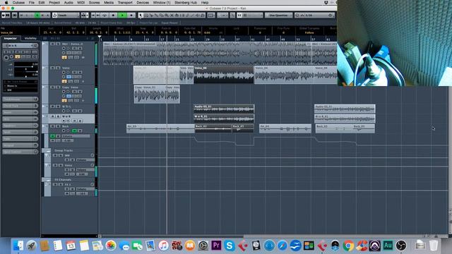Expand the Inserts inspector section
This screenshot has height=254, width=452.
pyautogui.click(x=20, y=112)
